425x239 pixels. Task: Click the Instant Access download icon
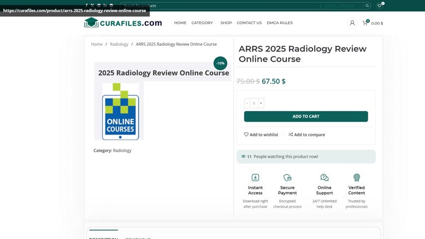coord(255,177)
